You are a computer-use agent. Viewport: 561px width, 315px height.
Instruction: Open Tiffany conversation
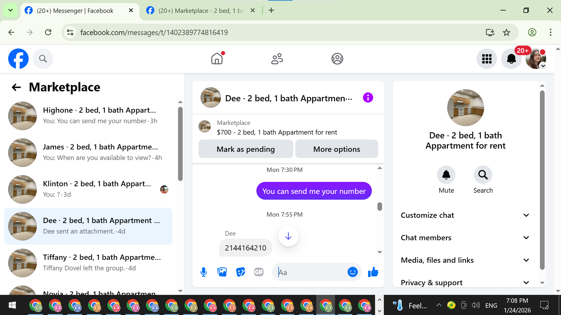pos(88,263)
